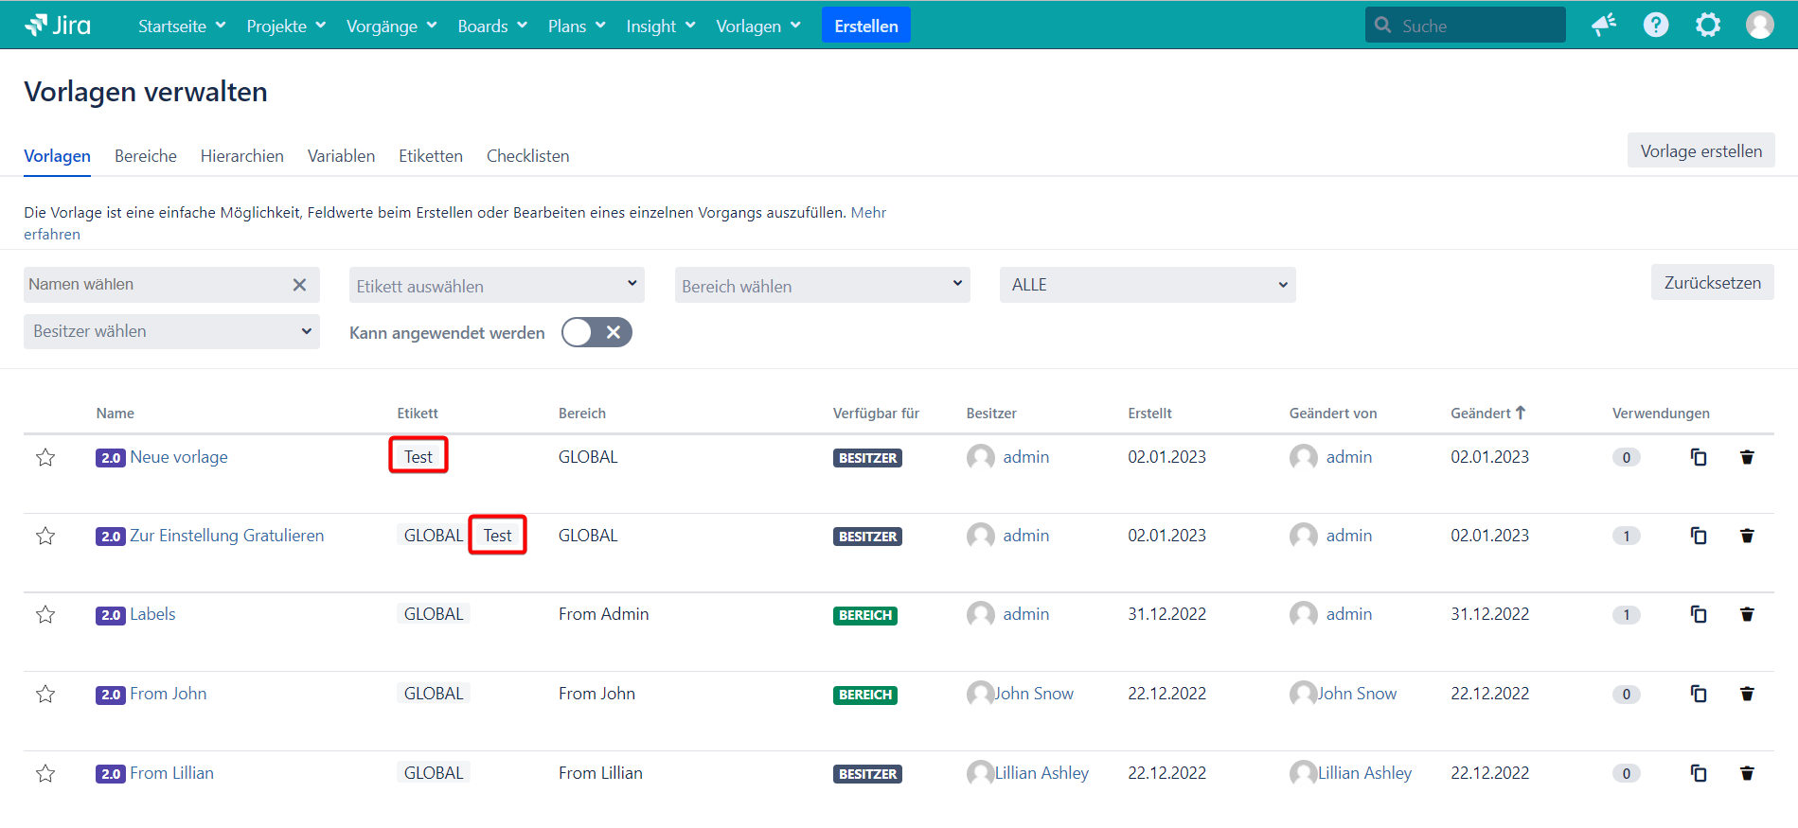
Task: Expand the 'Etikett auswählen' dropdown
Action: pyautogui.click(x=496, y=286)
